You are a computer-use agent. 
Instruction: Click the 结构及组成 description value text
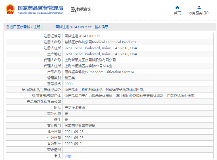(x=105, y=90)
